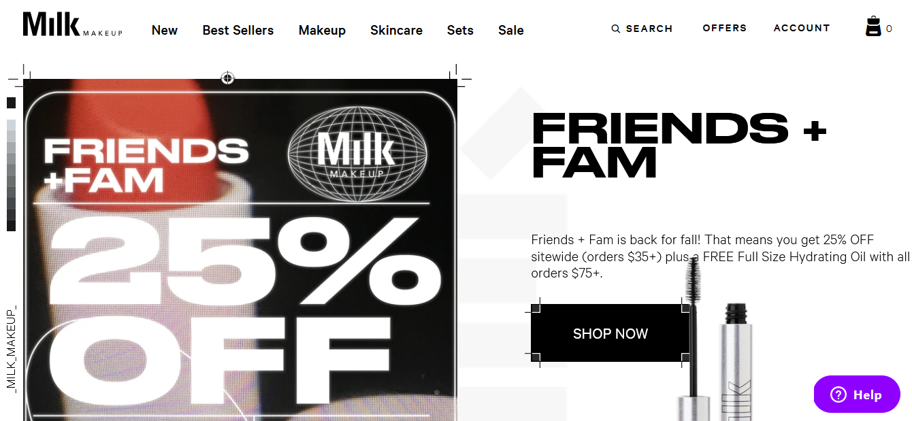This screenshot has width=912, height=421.
Task: Go to the ACCOUNT link
Action: click(802, 28)
